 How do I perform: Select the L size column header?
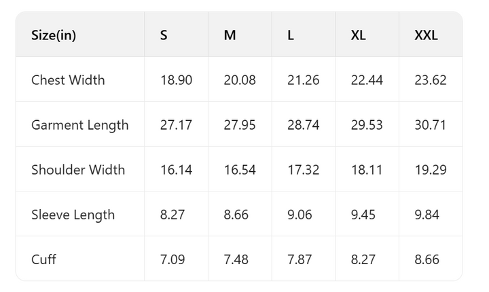point(291,35)
